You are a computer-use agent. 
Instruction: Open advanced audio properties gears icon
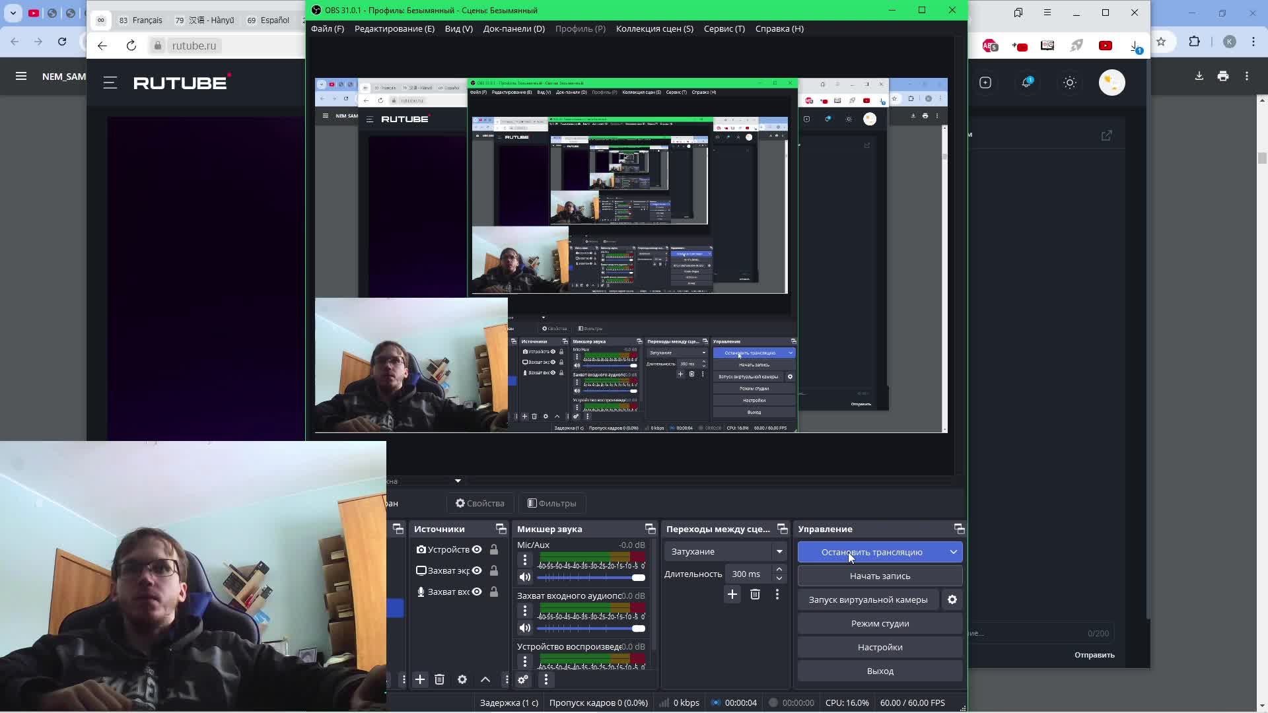[x=523, y=679]
